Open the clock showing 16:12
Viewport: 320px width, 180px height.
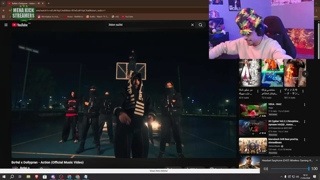[x=305, y=177]
